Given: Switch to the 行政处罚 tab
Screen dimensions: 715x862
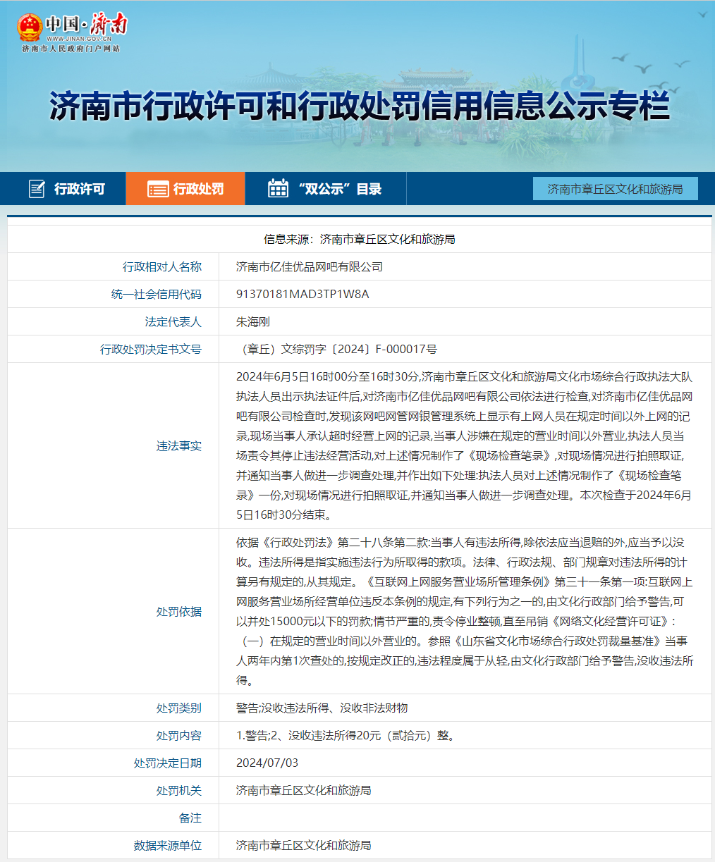Looking at the screenshot, I should [185, 188].
